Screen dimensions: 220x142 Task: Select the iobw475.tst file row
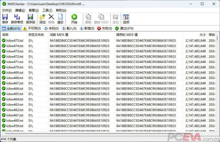pos(15,40)
